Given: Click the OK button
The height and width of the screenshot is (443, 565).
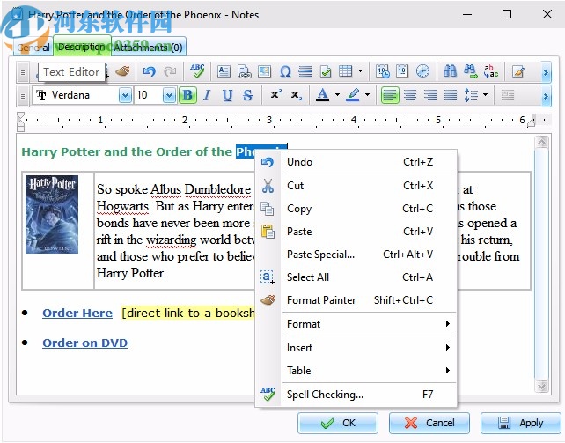Looking at the screenshot, I should click(338, 423).
